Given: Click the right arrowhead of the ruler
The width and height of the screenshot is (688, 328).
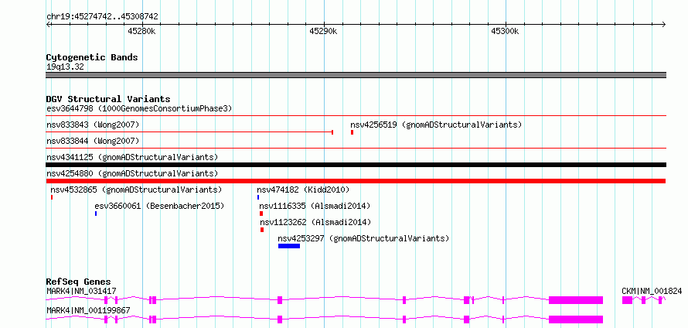Looking at the screenshot, I should coord(664,24).
